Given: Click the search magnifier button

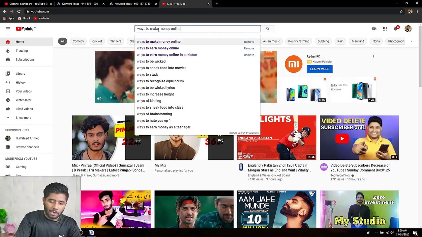Looking at the screenshot, I should coord(268,29).
